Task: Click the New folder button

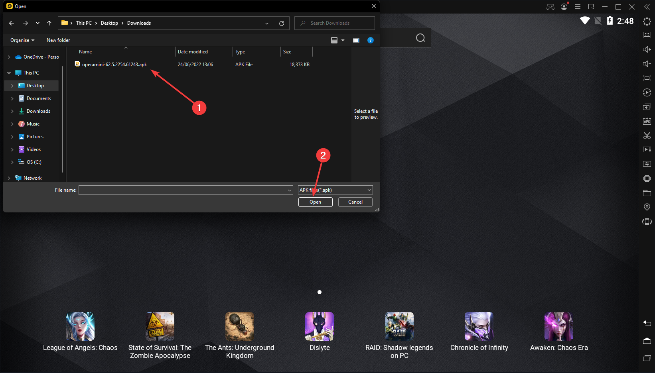Action: point(58,40)
